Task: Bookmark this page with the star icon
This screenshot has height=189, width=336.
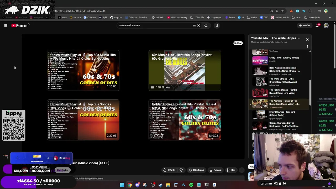Action: tap(282, 11)
